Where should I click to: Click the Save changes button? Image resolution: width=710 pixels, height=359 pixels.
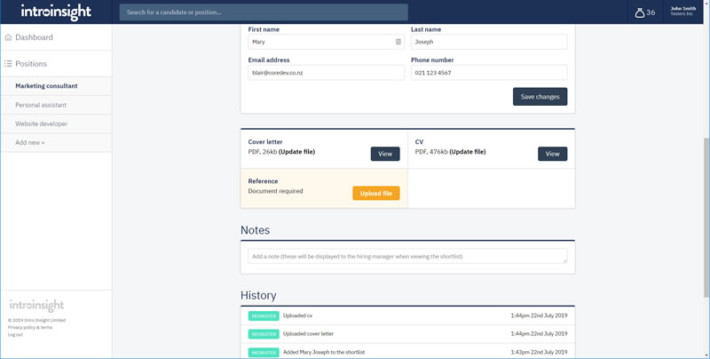pyautogui.click(x=540, y=97)
